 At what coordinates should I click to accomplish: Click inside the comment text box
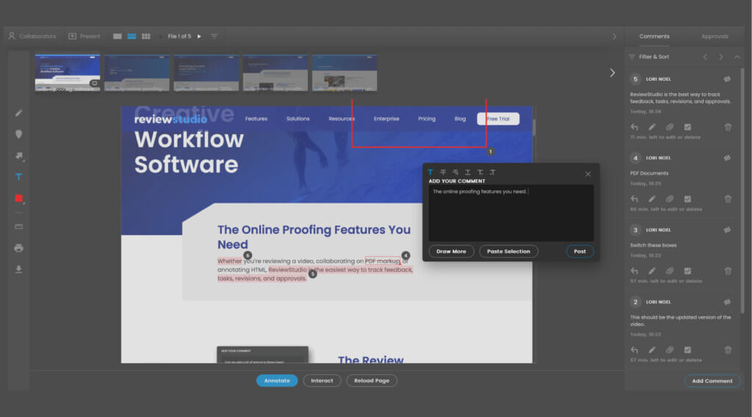coord(511,213)
